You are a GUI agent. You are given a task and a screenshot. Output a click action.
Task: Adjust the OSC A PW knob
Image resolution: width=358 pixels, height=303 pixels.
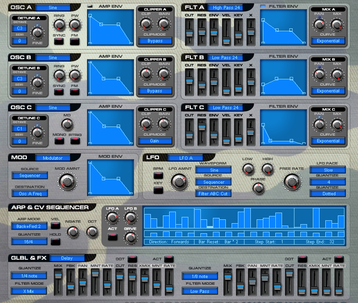click(75, 25)
